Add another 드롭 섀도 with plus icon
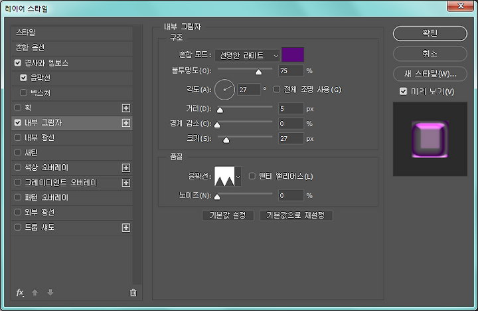 [126, 228]
